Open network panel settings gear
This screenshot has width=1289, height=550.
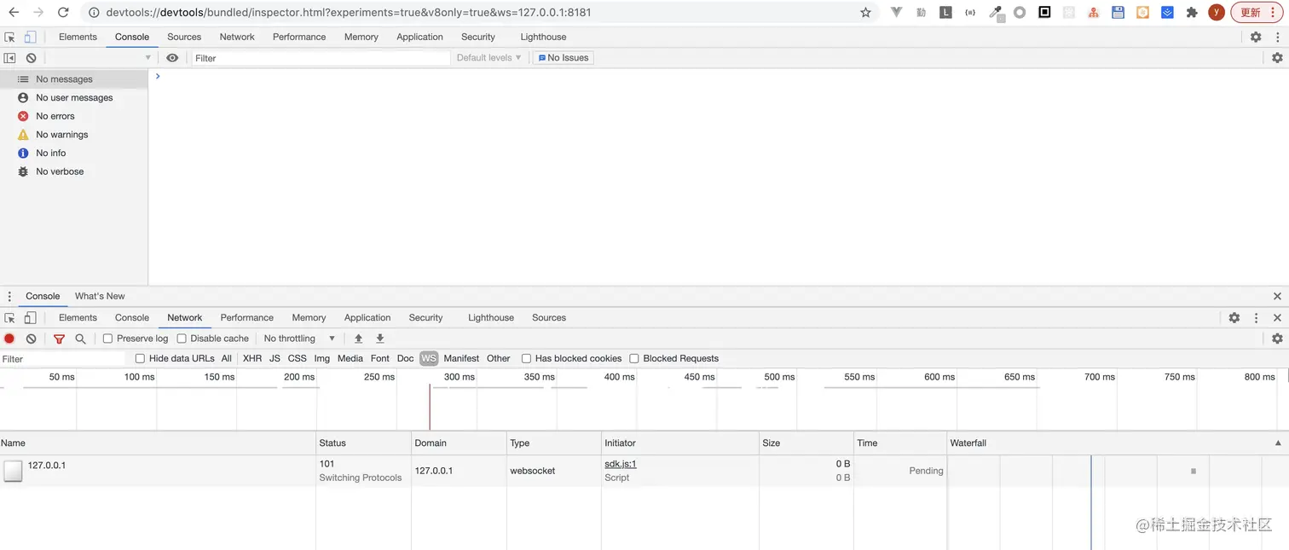tap(1277, 339)
